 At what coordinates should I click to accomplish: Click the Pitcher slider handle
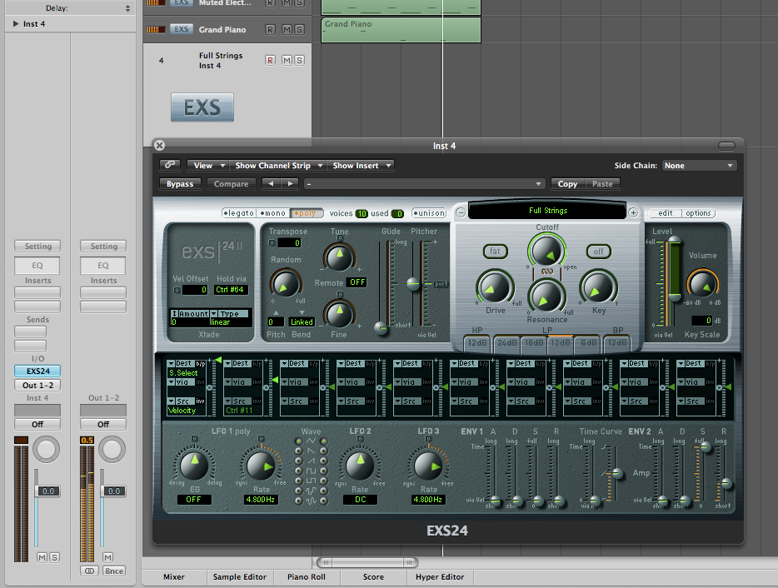tap(413, 283)
